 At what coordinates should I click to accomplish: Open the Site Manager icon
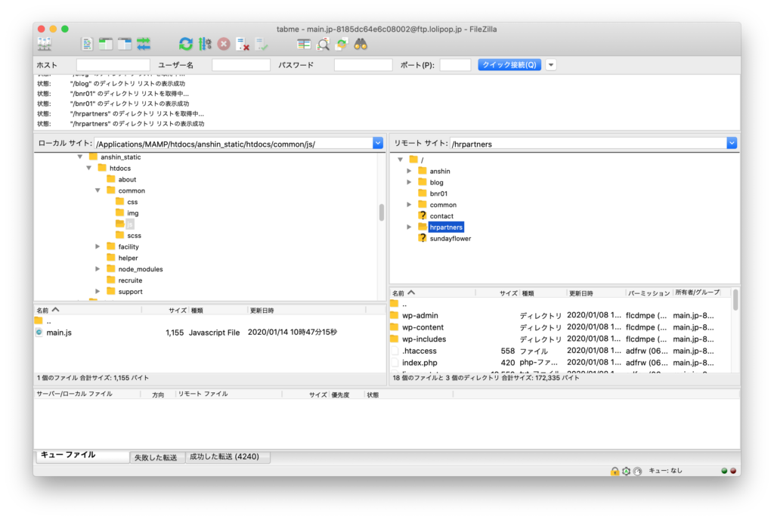[x=44, y=44]
